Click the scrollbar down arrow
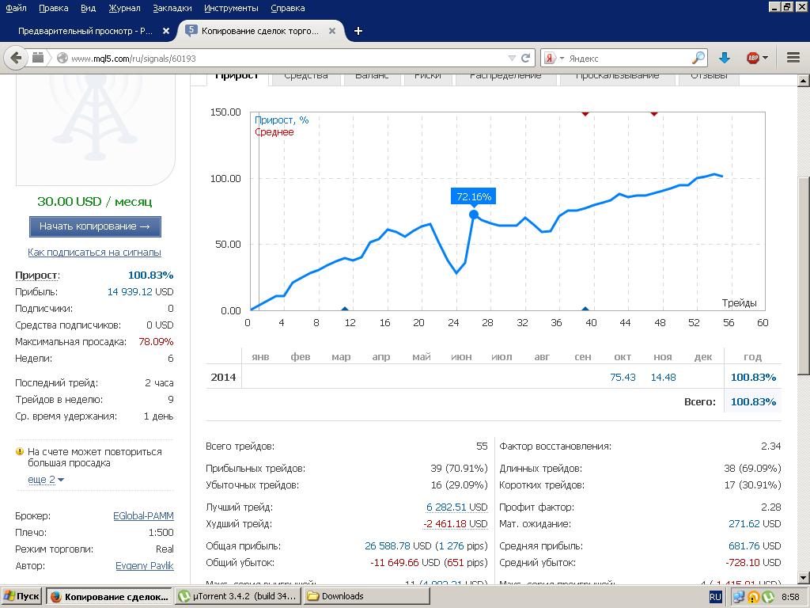This screenshot has height=608, width=810. click(803, 577)
